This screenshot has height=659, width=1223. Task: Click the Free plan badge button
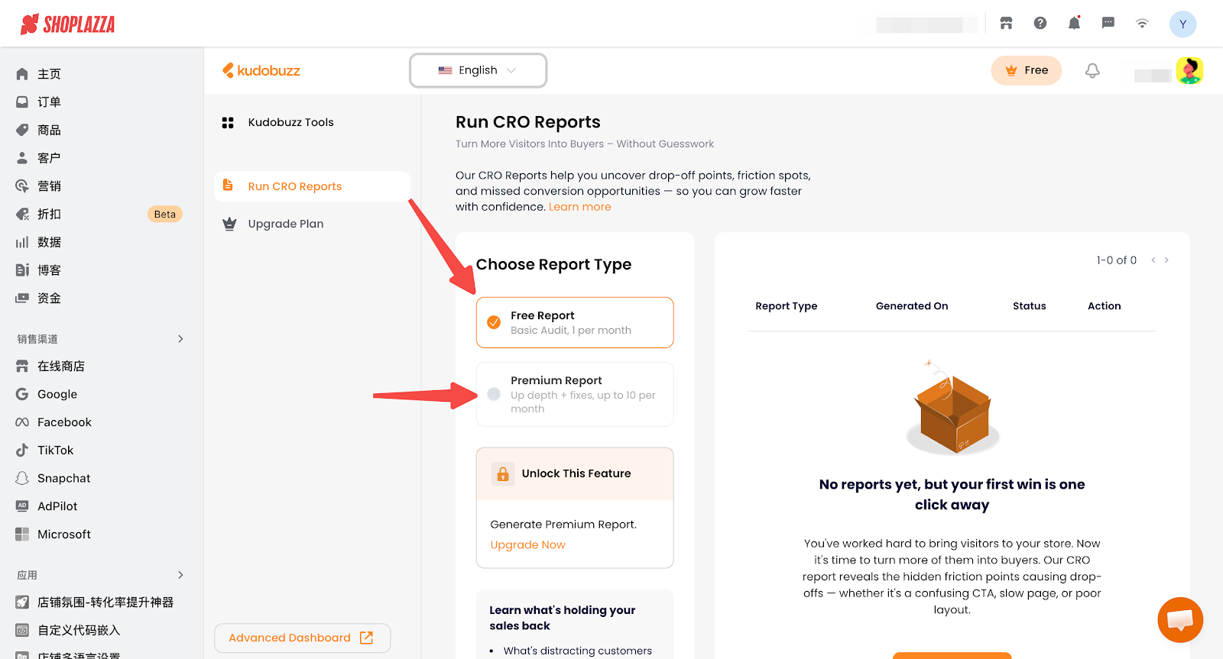coord(1026,70)
